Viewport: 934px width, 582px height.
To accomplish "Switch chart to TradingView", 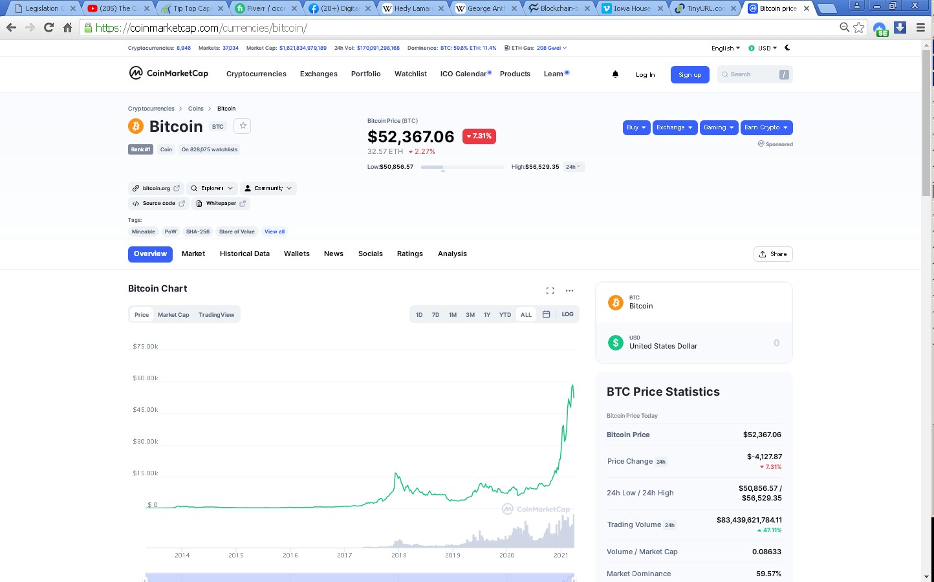I will click(x=216, y=315).
